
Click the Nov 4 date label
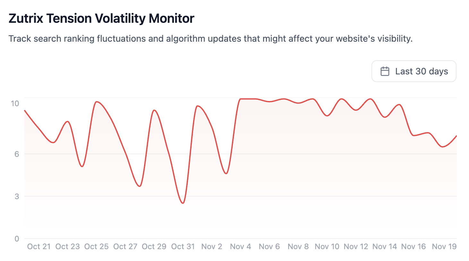(241, 247)
